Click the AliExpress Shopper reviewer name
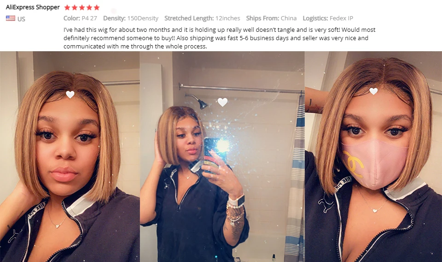The image size is (442, 262). pyautogui.click(x=33, y=7)
